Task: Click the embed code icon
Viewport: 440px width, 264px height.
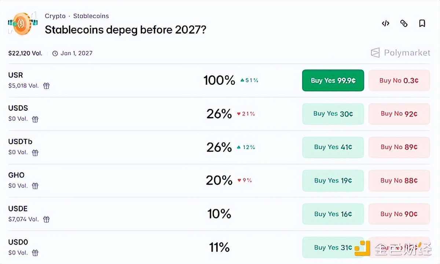Action: [385, 24]
